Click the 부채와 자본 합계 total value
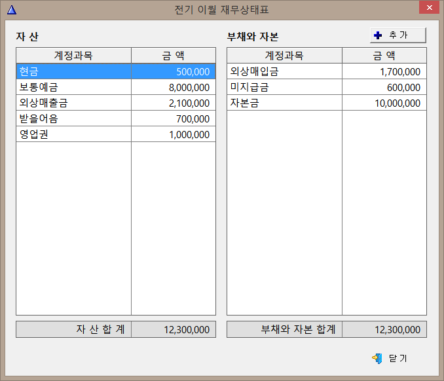 coord(384,329)
